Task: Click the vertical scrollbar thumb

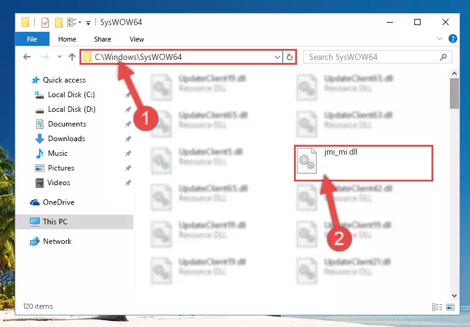Action: [x=454, y=94]
